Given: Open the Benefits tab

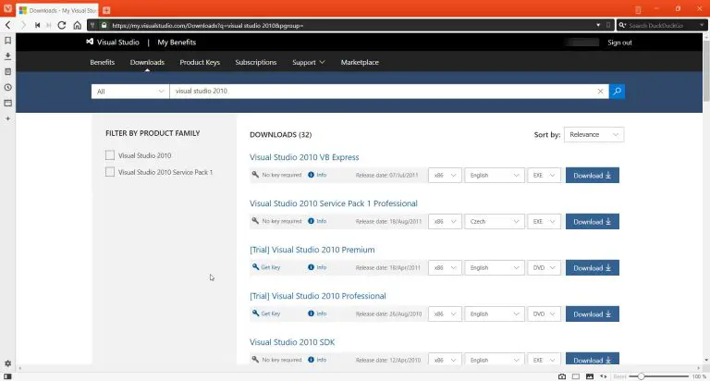Looking at the screenshot, I should [x=103, y=63].
